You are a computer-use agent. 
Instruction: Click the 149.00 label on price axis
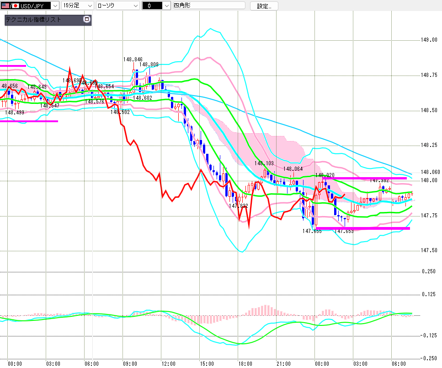(x=428, y=40)
